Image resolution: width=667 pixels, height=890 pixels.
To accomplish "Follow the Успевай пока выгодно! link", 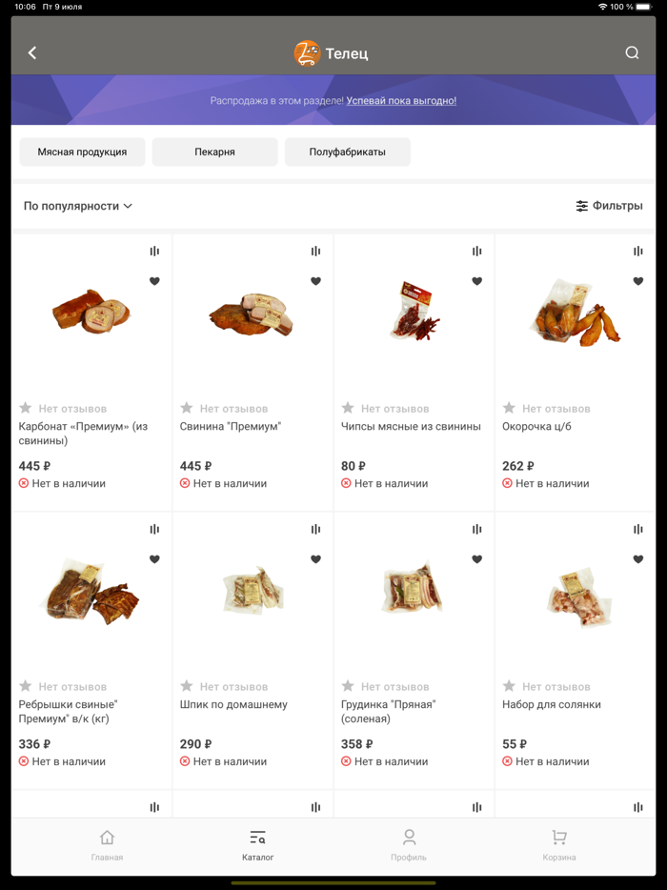I will click(x=401, y=101).
